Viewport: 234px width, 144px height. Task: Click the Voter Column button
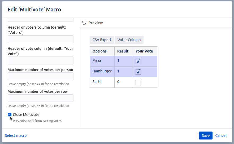tap(129, 40)
